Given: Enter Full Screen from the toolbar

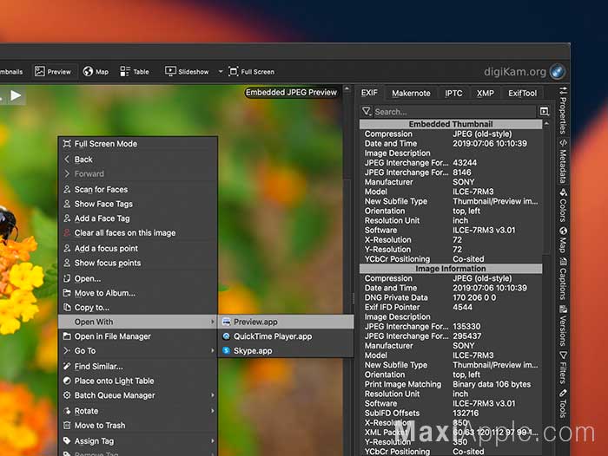Looking at the screenshot, I should 252,72.
